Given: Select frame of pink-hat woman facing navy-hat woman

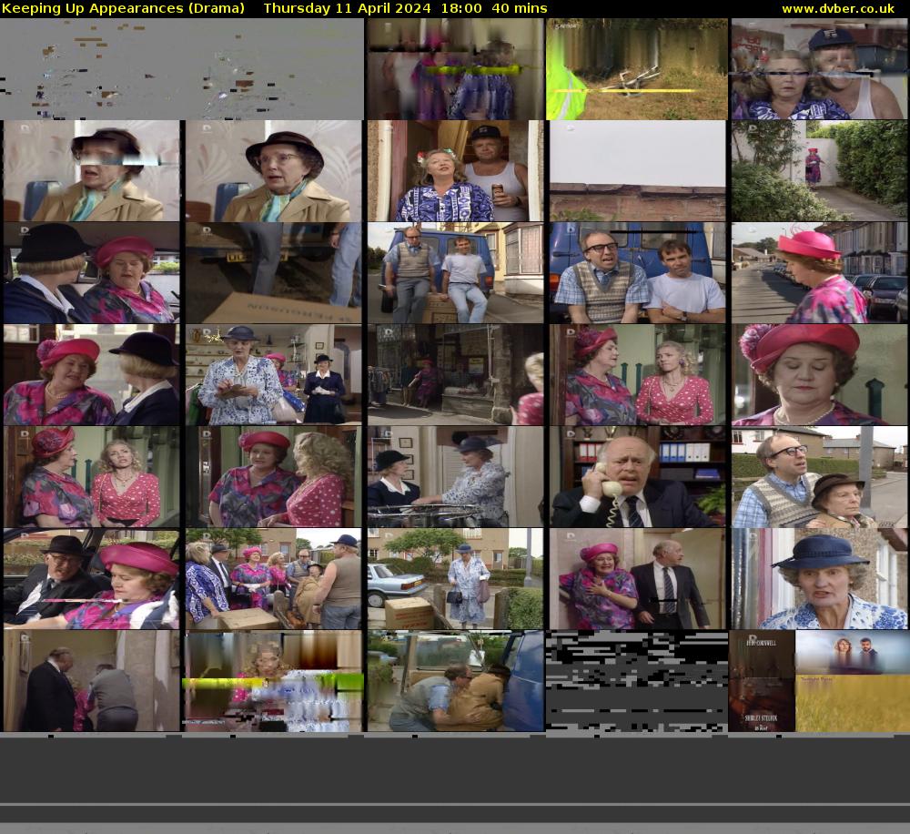Looking at the screenshot, I should click(x=91, y=374).
